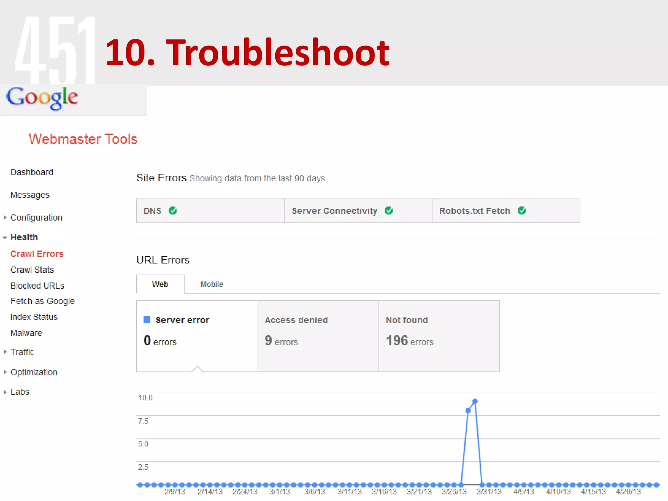Click the Health section label

tap(24, 237)
